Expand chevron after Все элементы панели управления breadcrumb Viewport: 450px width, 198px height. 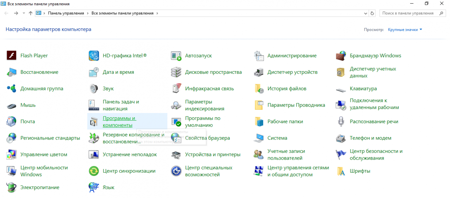[x=157, y=13]
